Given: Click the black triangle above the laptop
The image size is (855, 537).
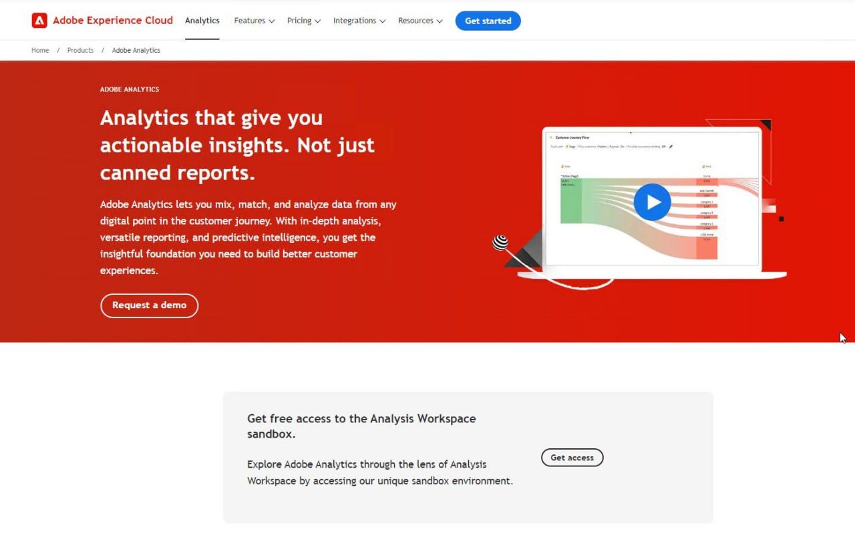Looking at the screenshot, I should (765, 125).
